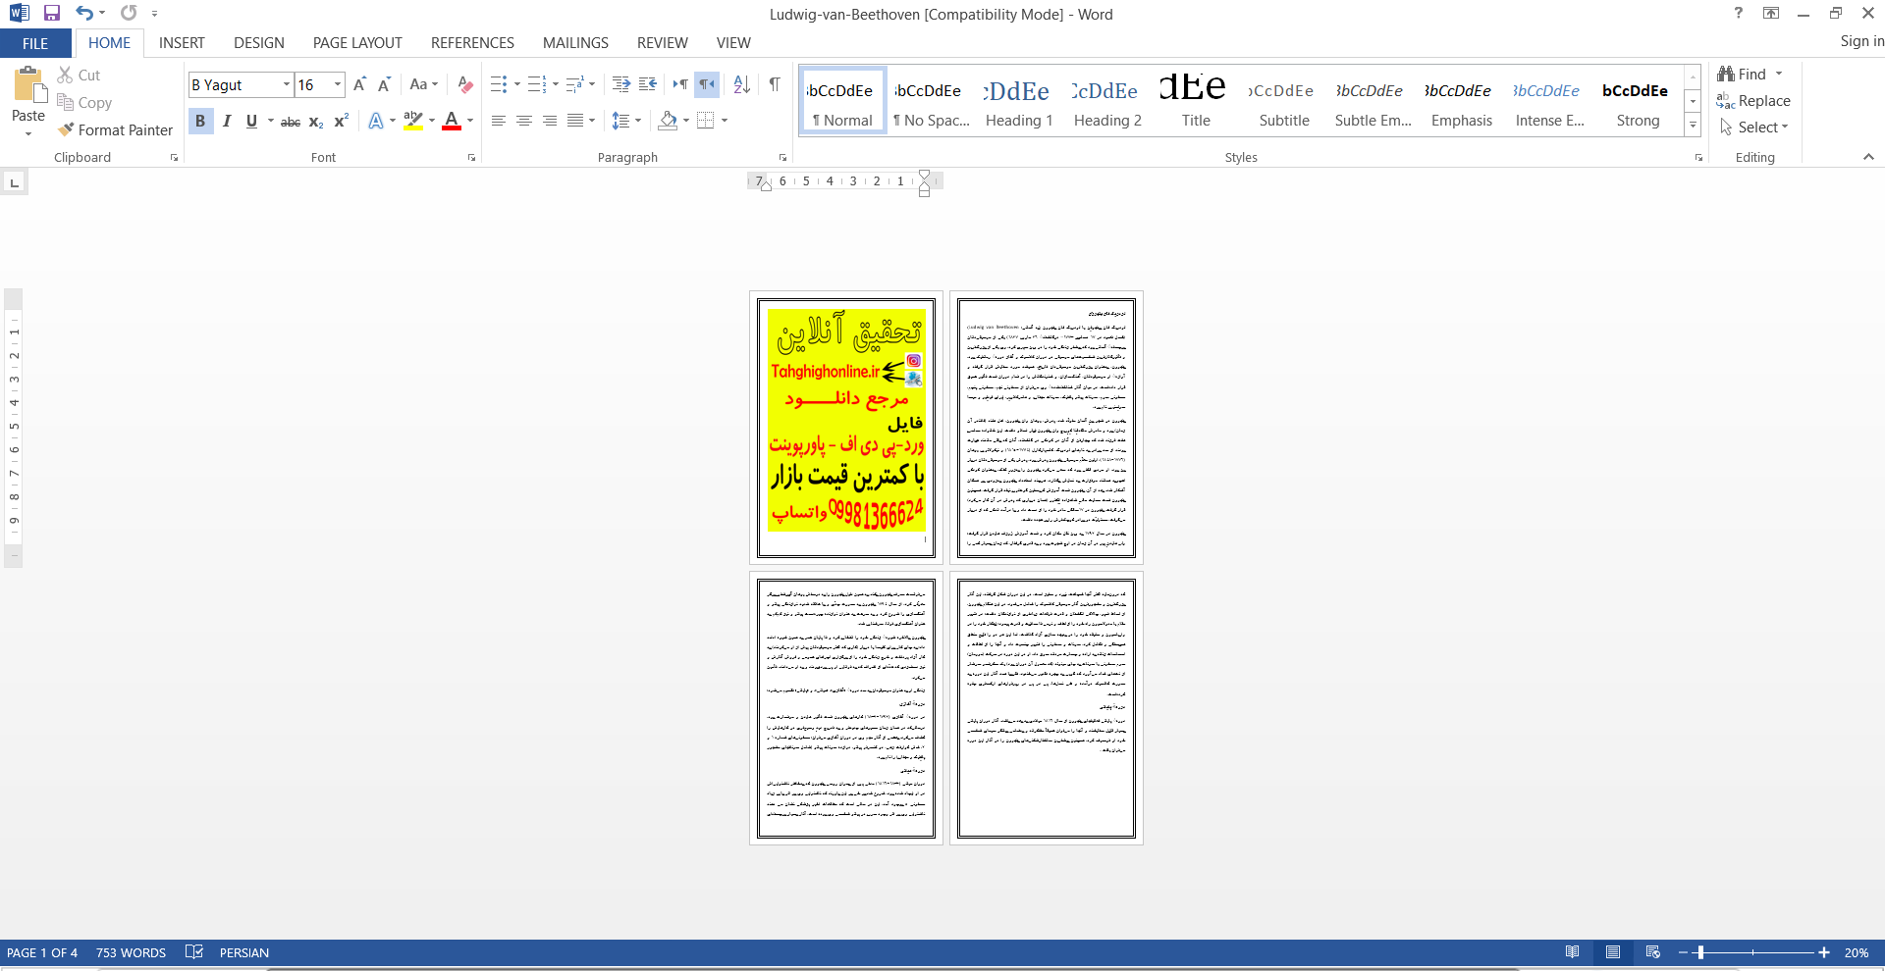Apply yellow text highlight color
Screen dimensions: 1885x971
(413, 122)
